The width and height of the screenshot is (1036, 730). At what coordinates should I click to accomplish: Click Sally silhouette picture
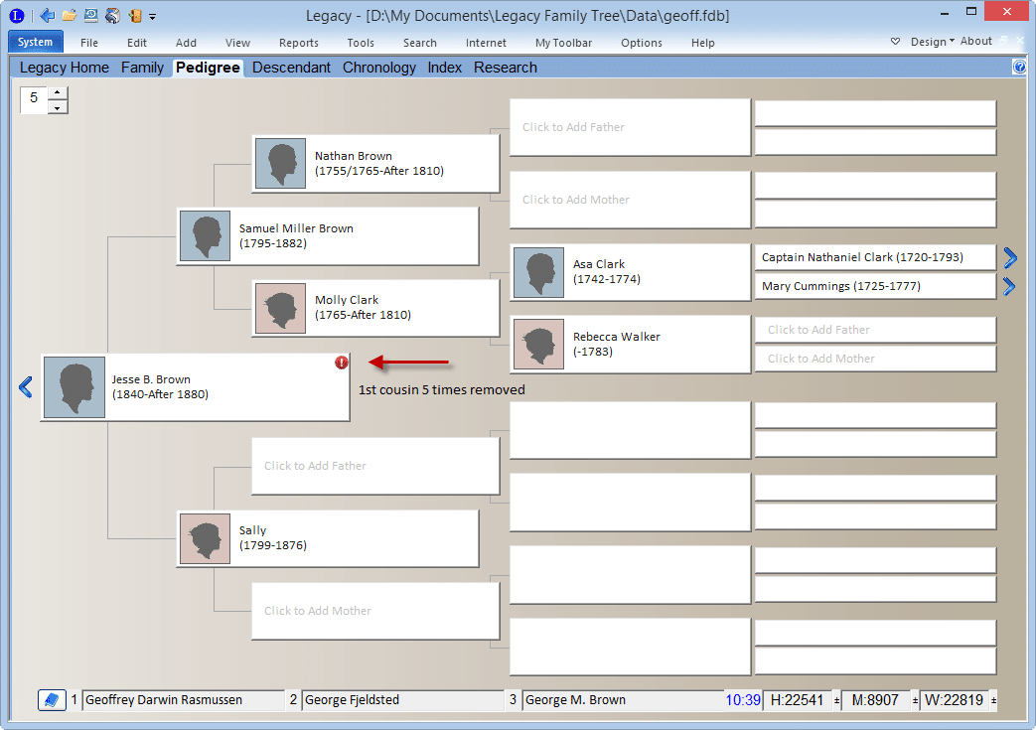click(206, 538)
